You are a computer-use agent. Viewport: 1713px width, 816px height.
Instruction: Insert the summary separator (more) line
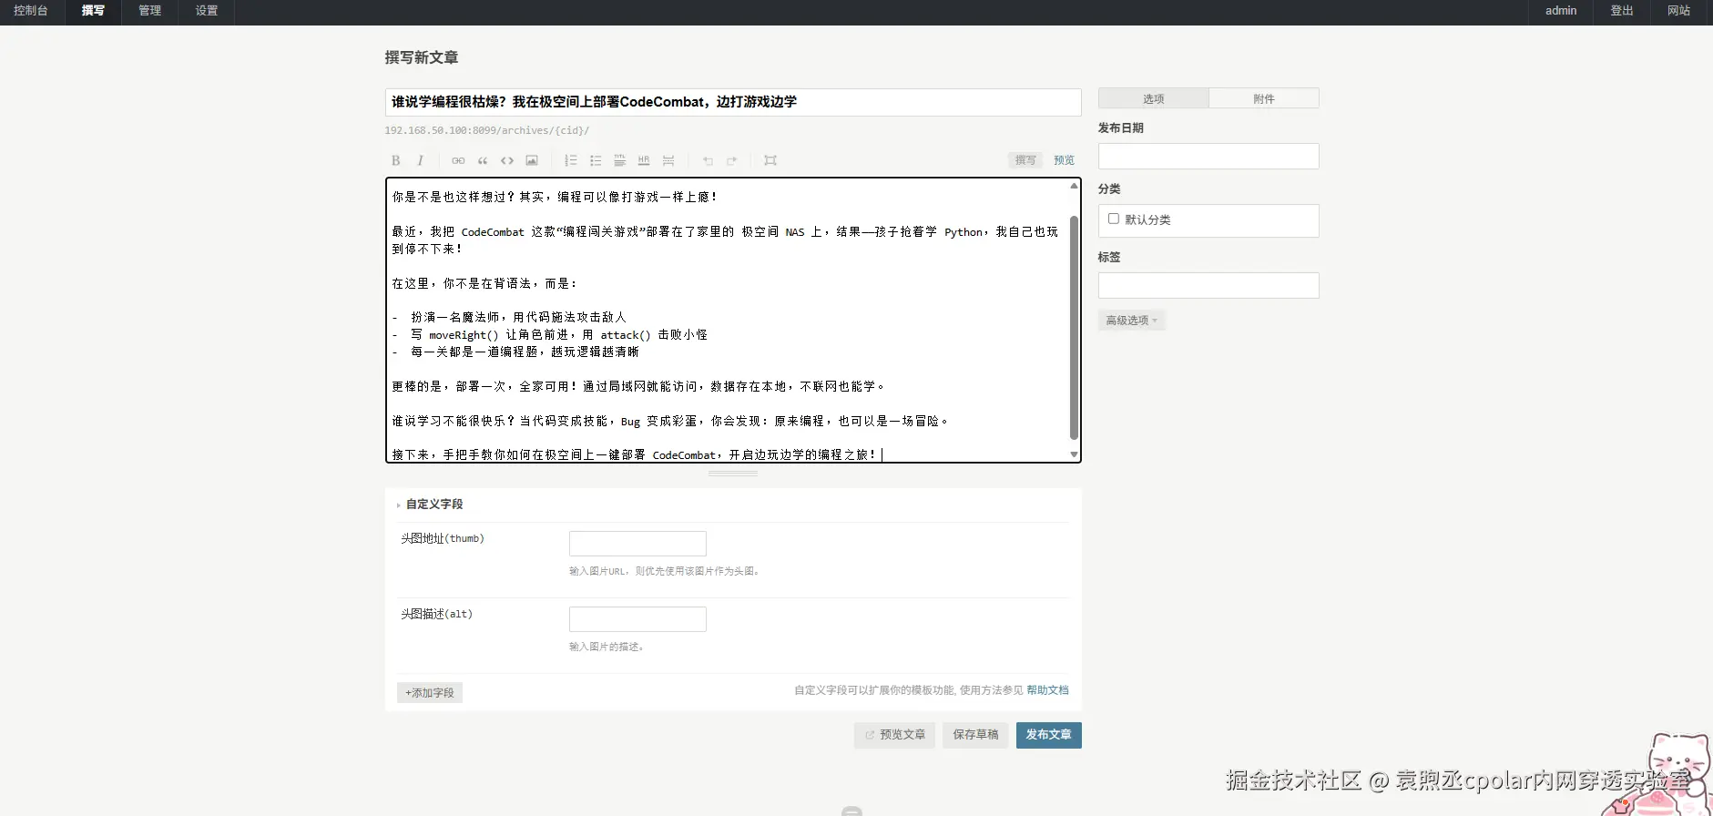tap(668, 160)
